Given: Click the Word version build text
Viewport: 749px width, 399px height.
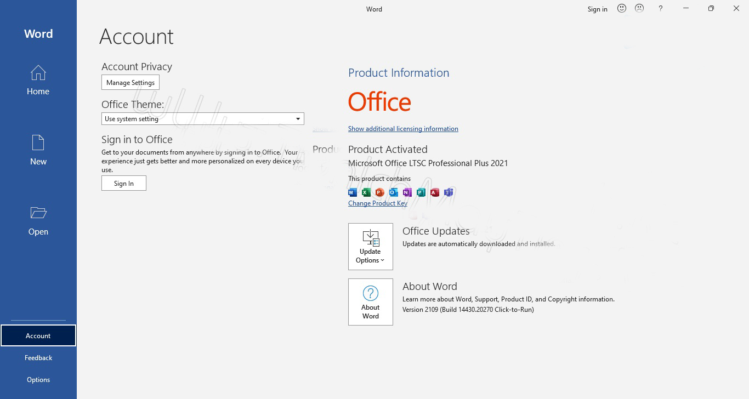Looking at the screenshot, I should 468,310.
